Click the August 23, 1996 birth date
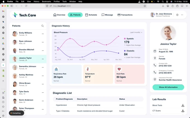 tap(166, 52)
